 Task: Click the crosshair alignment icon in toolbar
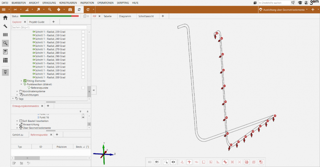pos(59,10)
